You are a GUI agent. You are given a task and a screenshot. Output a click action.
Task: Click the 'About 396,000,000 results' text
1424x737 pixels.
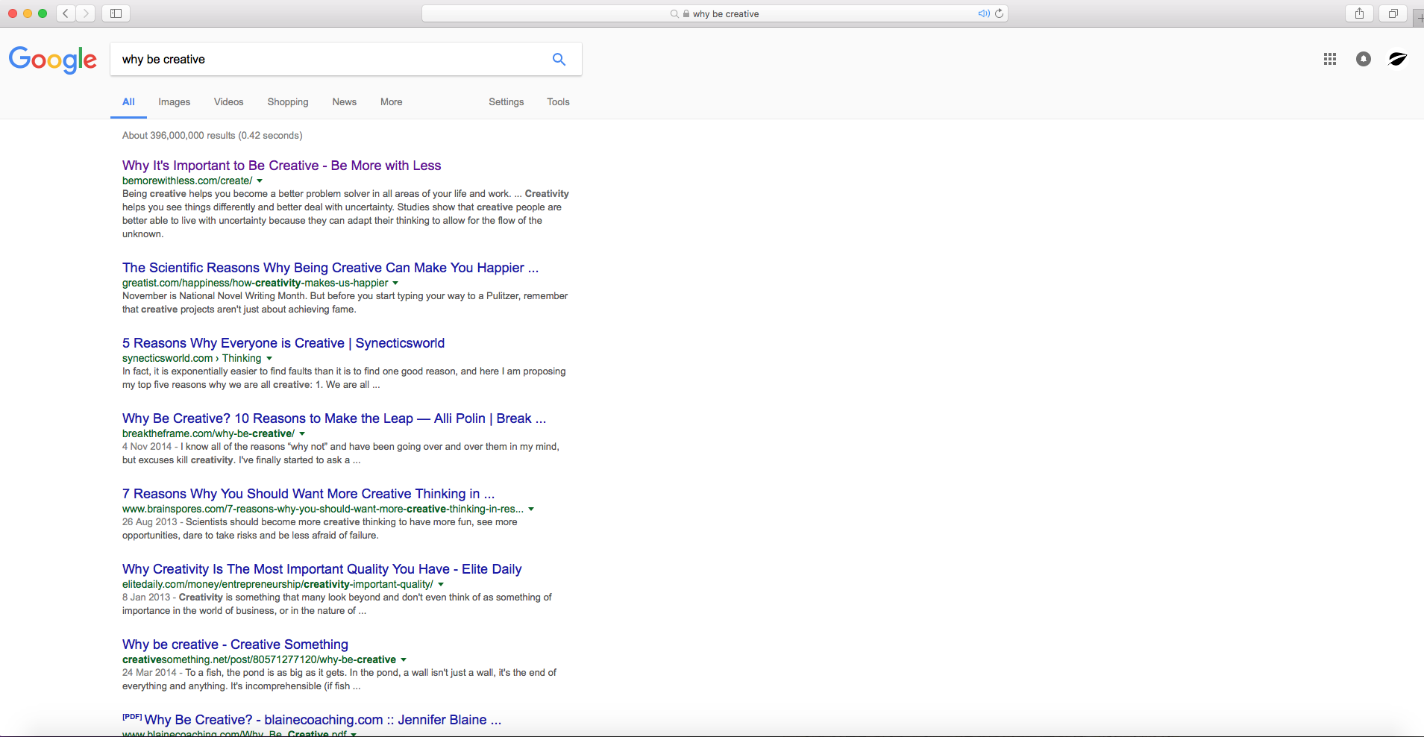(x=212, y=136)
